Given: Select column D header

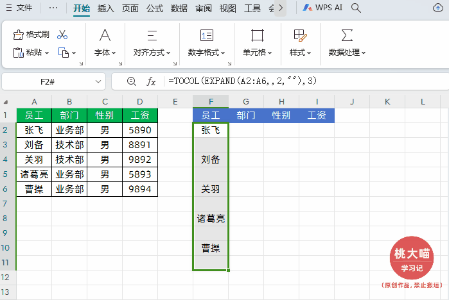Looking at the screenshot, I should tap(140, 102).
